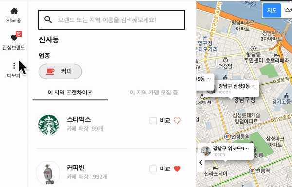Switch to 이 지역 프랜차이즈 tab
The width and height of the screenshot is (292, 187).
click(70, 93)
